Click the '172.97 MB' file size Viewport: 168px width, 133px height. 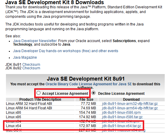click(87, 126)
